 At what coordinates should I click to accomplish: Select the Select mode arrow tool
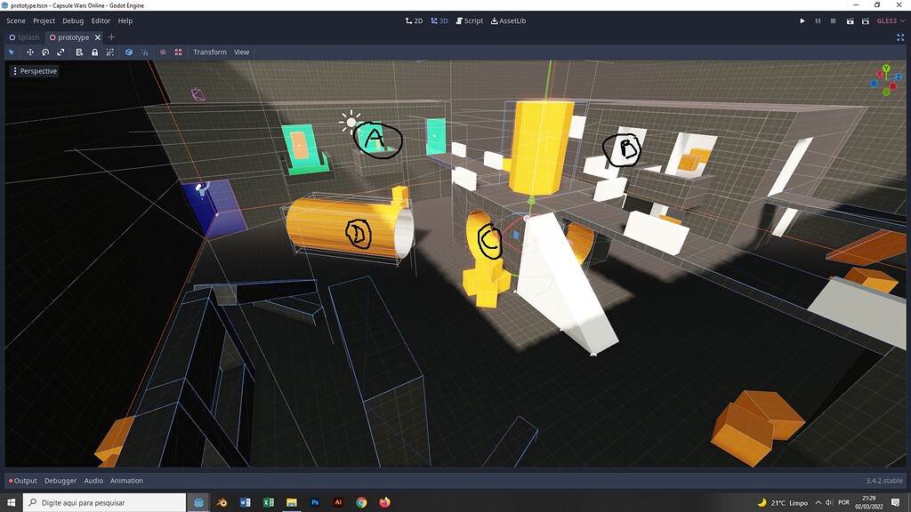click(11, 52)
